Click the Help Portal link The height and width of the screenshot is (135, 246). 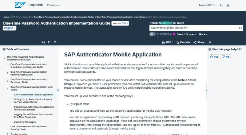(36, 5)
